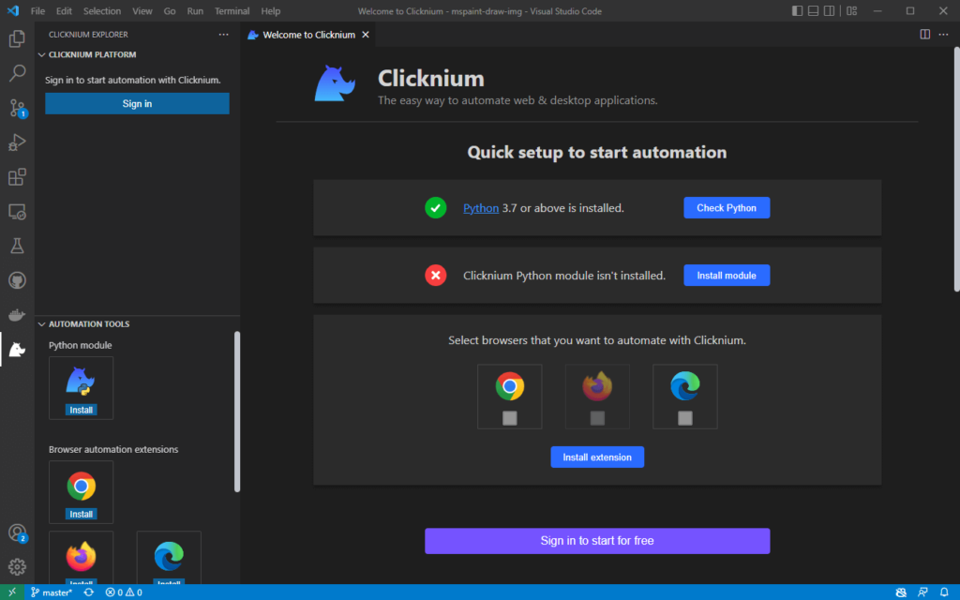Click the feedback icon in status bar

tap(922, 592)
